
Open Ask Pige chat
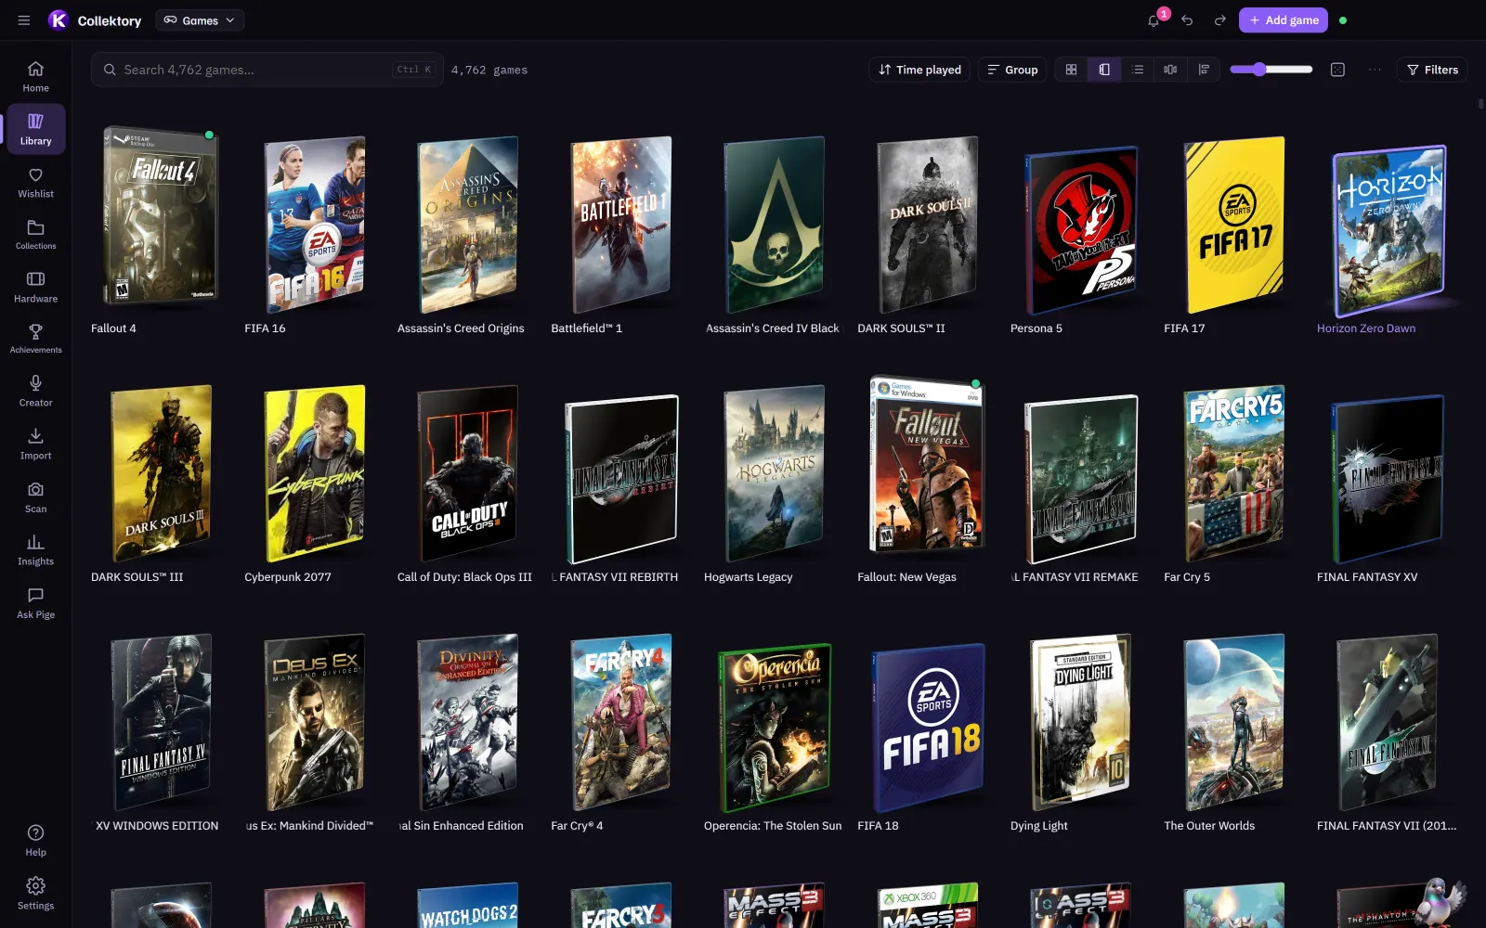35,603
